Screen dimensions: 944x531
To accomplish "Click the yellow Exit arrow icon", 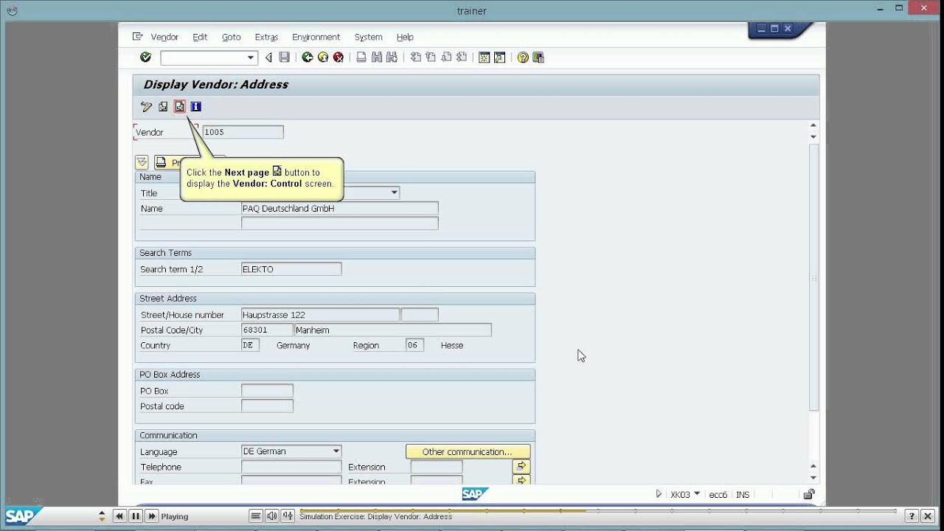I will [323, 57].
